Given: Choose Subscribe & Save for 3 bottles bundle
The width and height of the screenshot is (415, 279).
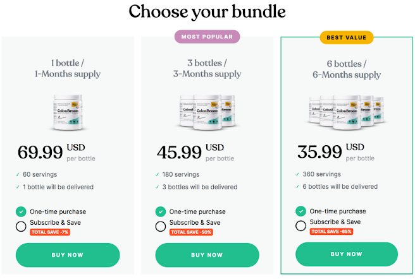Looking at the screenshot, I should [160, 225].
